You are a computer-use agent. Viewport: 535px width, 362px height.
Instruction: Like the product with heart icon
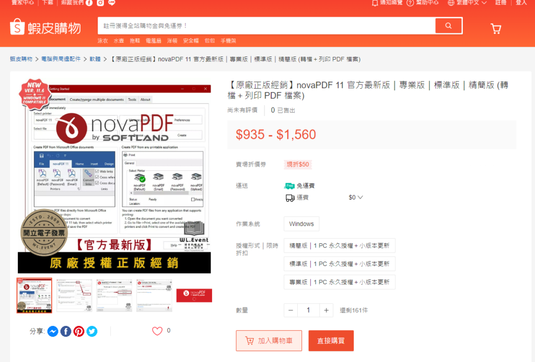[157, 331]
